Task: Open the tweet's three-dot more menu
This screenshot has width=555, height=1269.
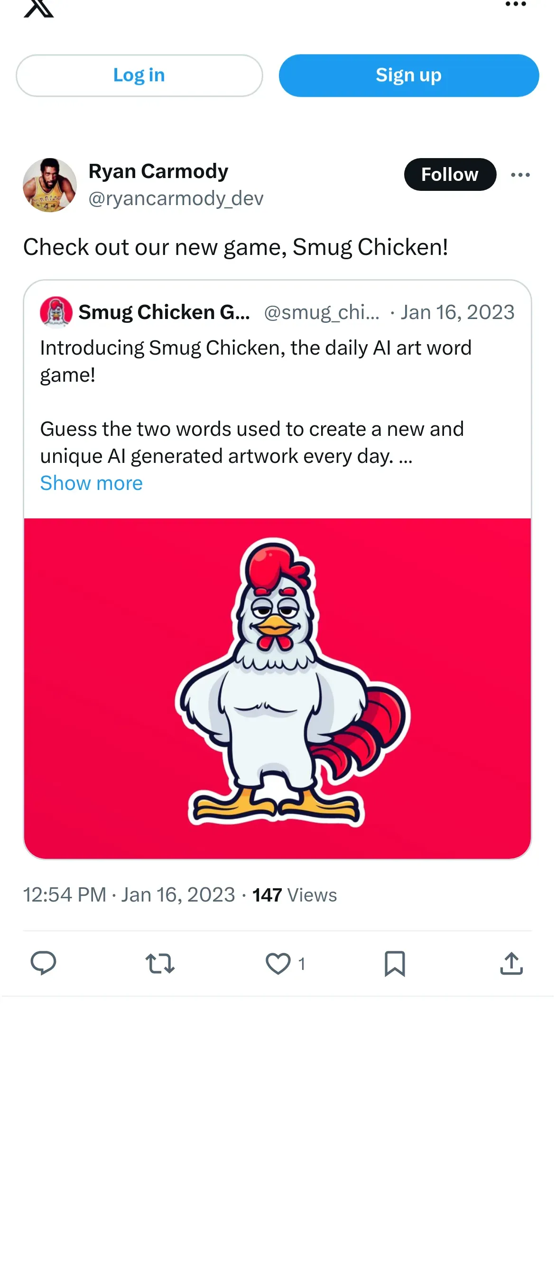Action: pyautogui.click(x=520, y=175)
